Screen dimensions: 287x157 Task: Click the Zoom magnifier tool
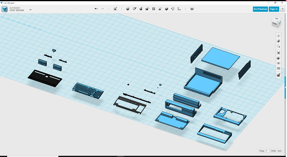(278, 46)
